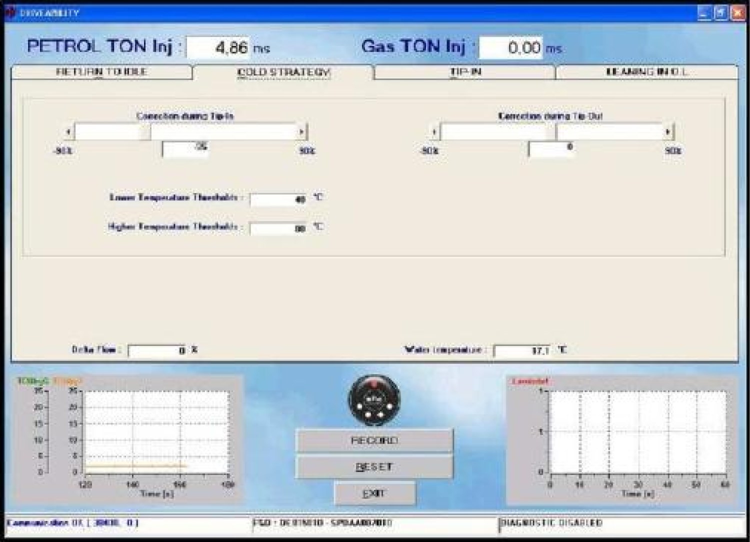750x542 pixels.
Task: Click the Tip-In correction slider thumb
Action: (x=144, y=132)
